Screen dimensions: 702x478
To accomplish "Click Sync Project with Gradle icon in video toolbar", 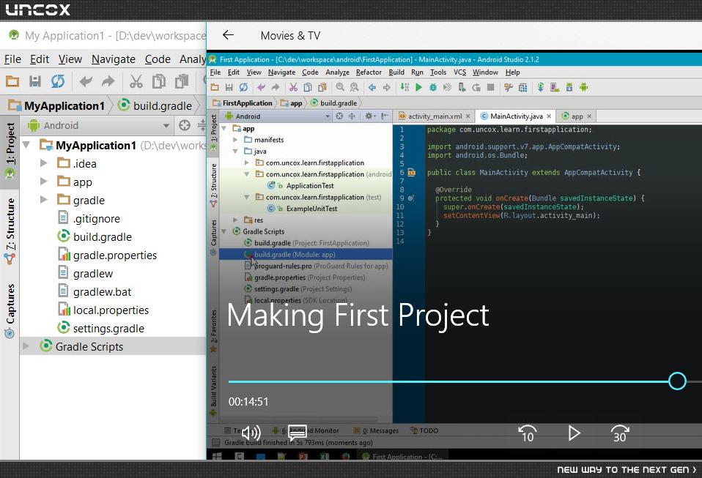I will coord(540,87).
